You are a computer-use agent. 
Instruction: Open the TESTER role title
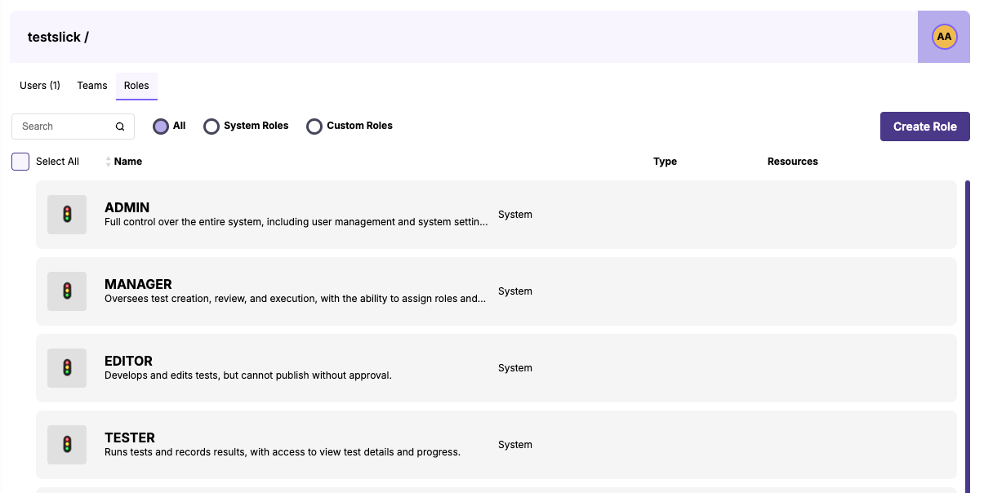[x=130, y=437]
